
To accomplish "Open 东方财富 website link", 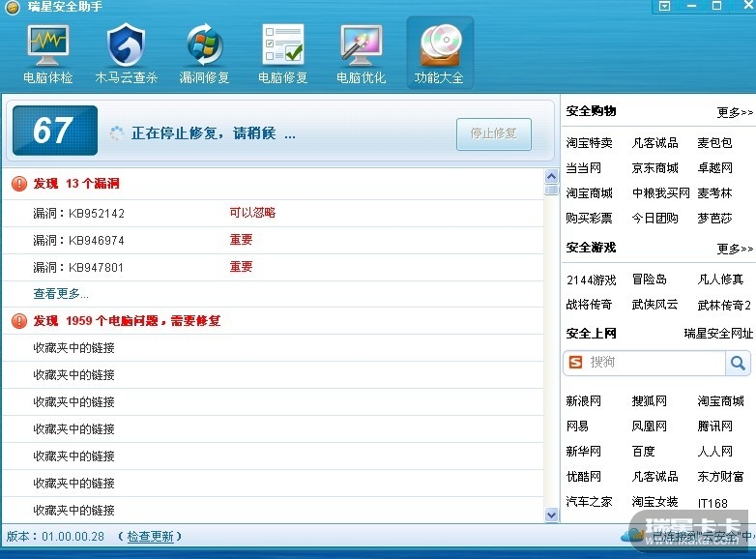I will [x=720, y=476].
